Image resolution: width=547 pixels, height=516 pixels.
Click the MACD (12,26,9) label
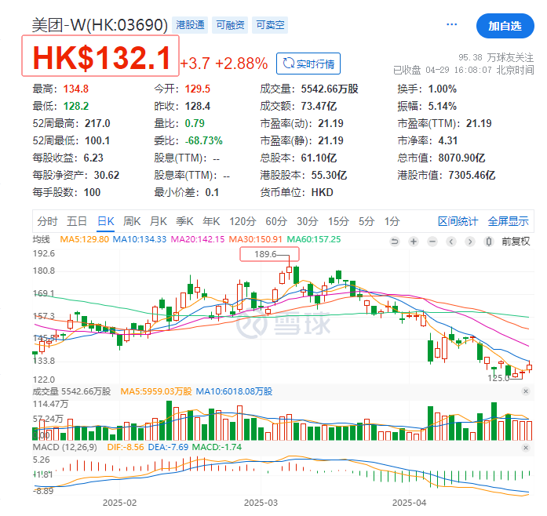point(64,447)
